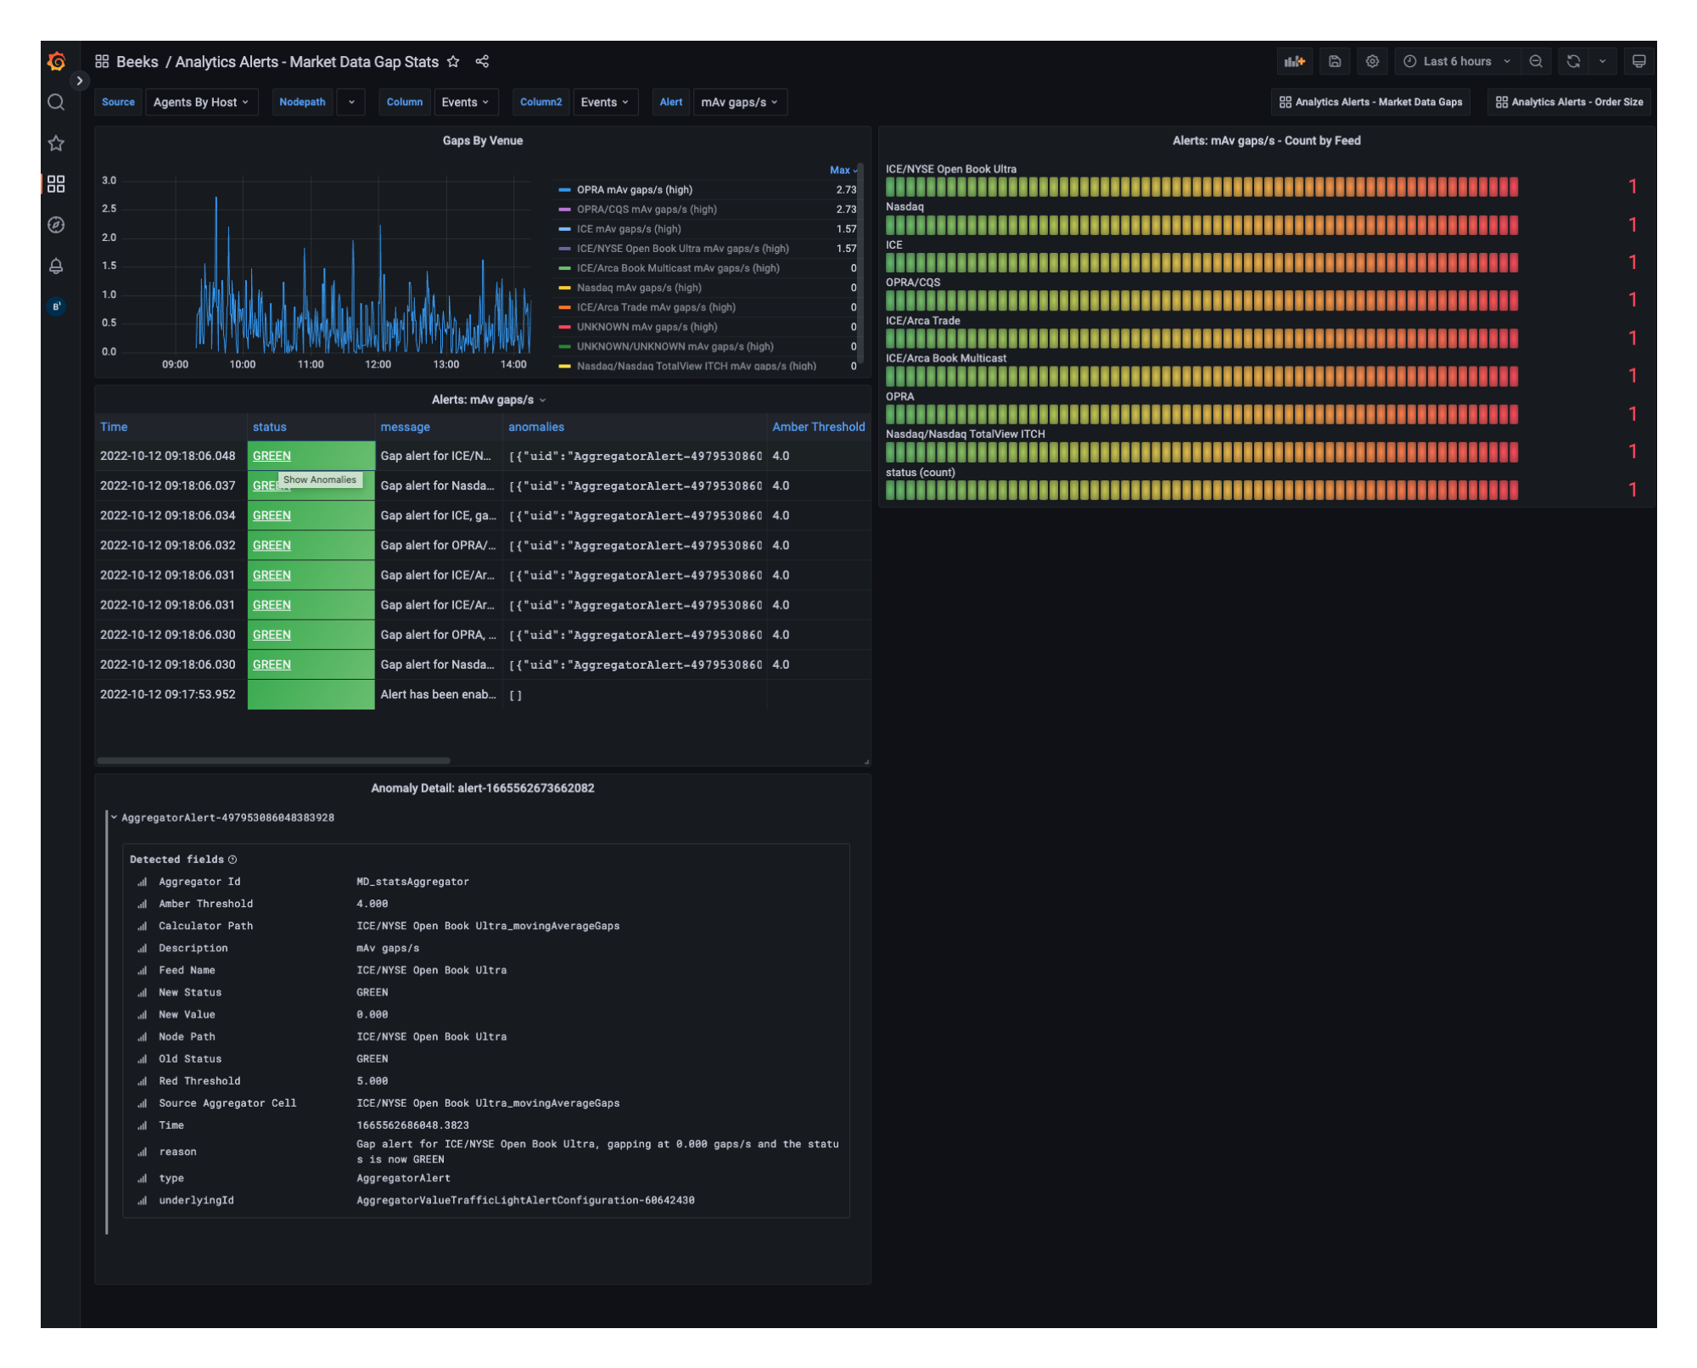
Task: Open the Column2 Events dropdown
Action: [605, 102]
